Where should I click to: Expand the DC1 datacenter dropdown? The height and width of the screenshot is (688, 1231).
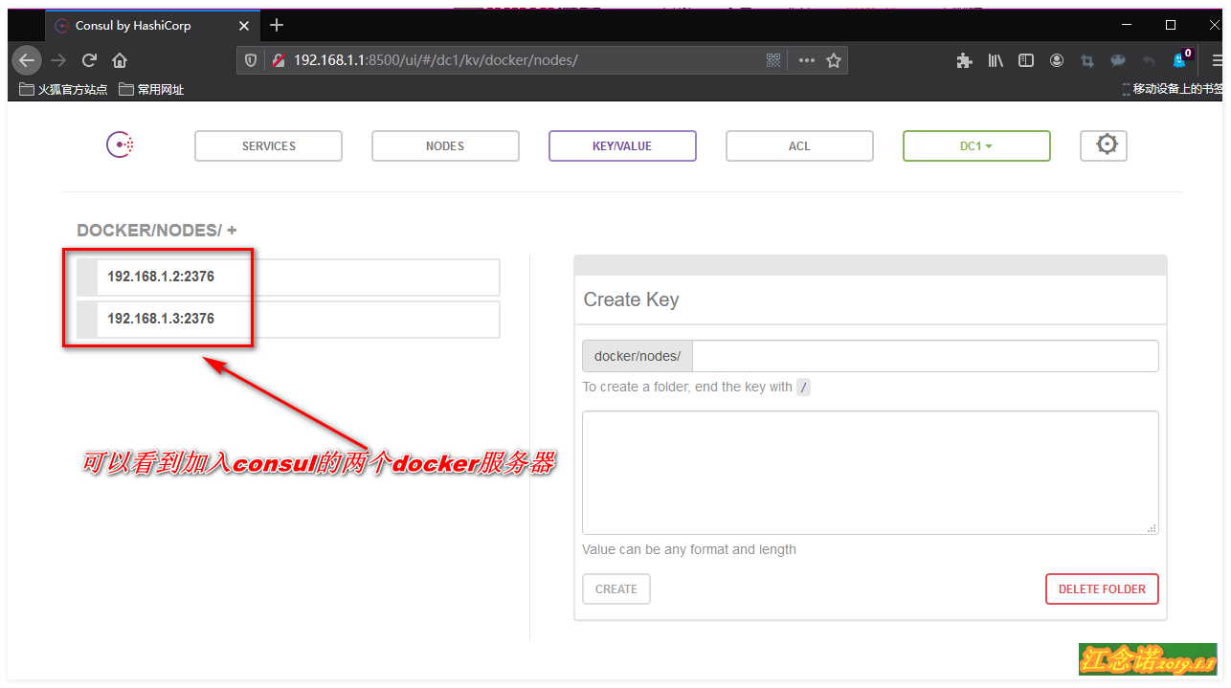pyautogui.click(x=976, y=145)
